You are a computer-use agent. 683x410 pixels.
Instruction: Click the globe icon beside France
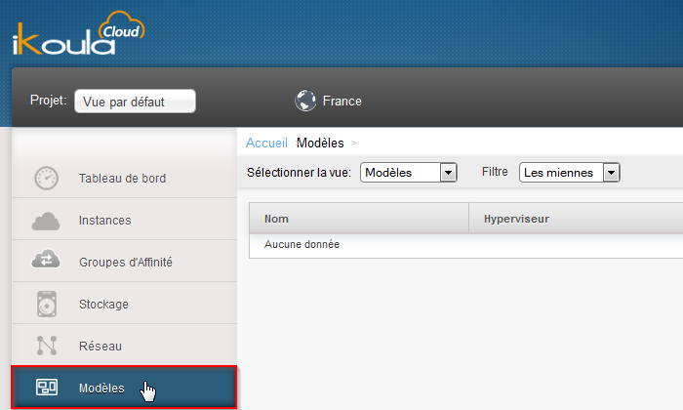pos(306,101)
